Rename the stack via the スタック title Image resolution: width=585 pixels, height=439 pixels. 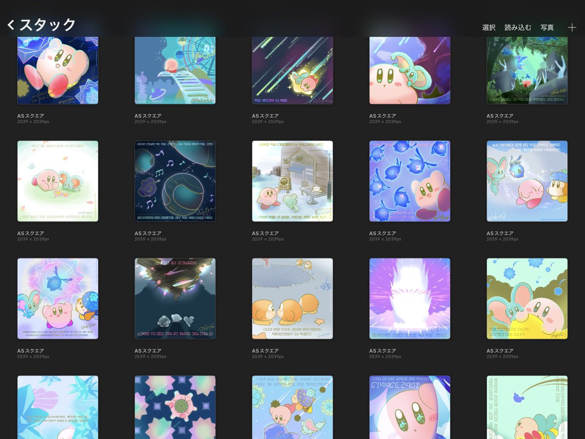click(48, 25)
